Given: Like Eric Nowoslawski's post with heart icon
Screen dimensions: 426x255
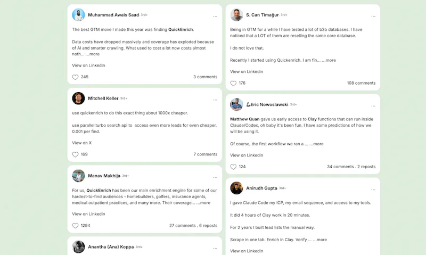Looking at the screenshot, I should [233, 167].
